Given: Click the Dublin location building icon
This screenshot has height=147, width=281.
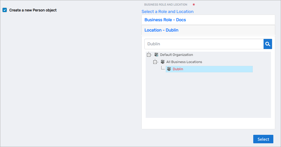Looking at the screenshot, I should click(x=169, y=69).
